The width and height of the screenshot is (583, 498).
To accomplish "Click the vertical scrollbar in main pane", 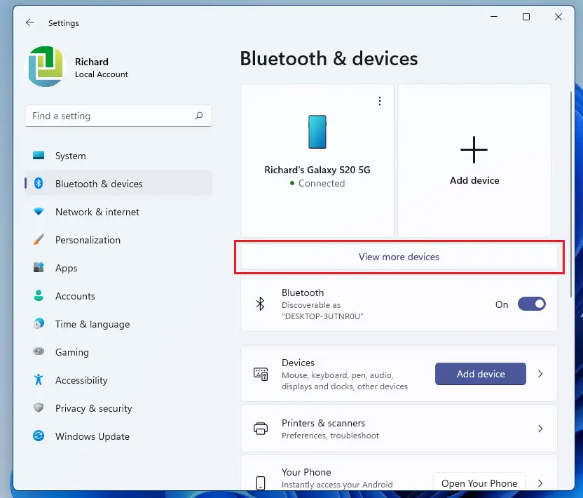I will [x=572, y=194].
